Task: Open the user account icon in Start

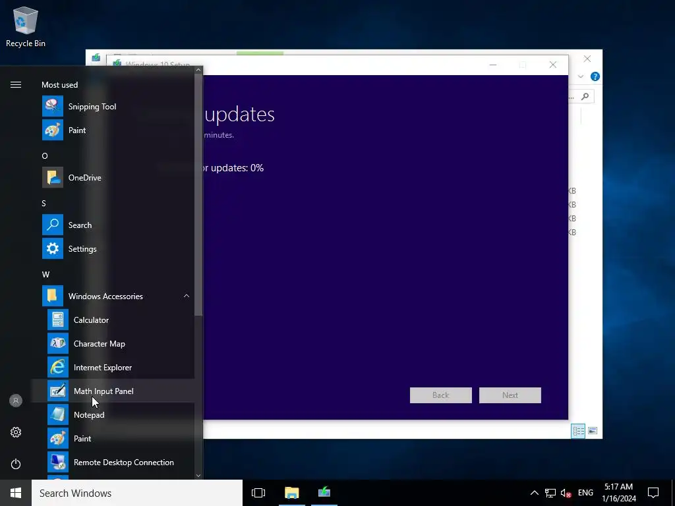Action: tap(16, 401)
